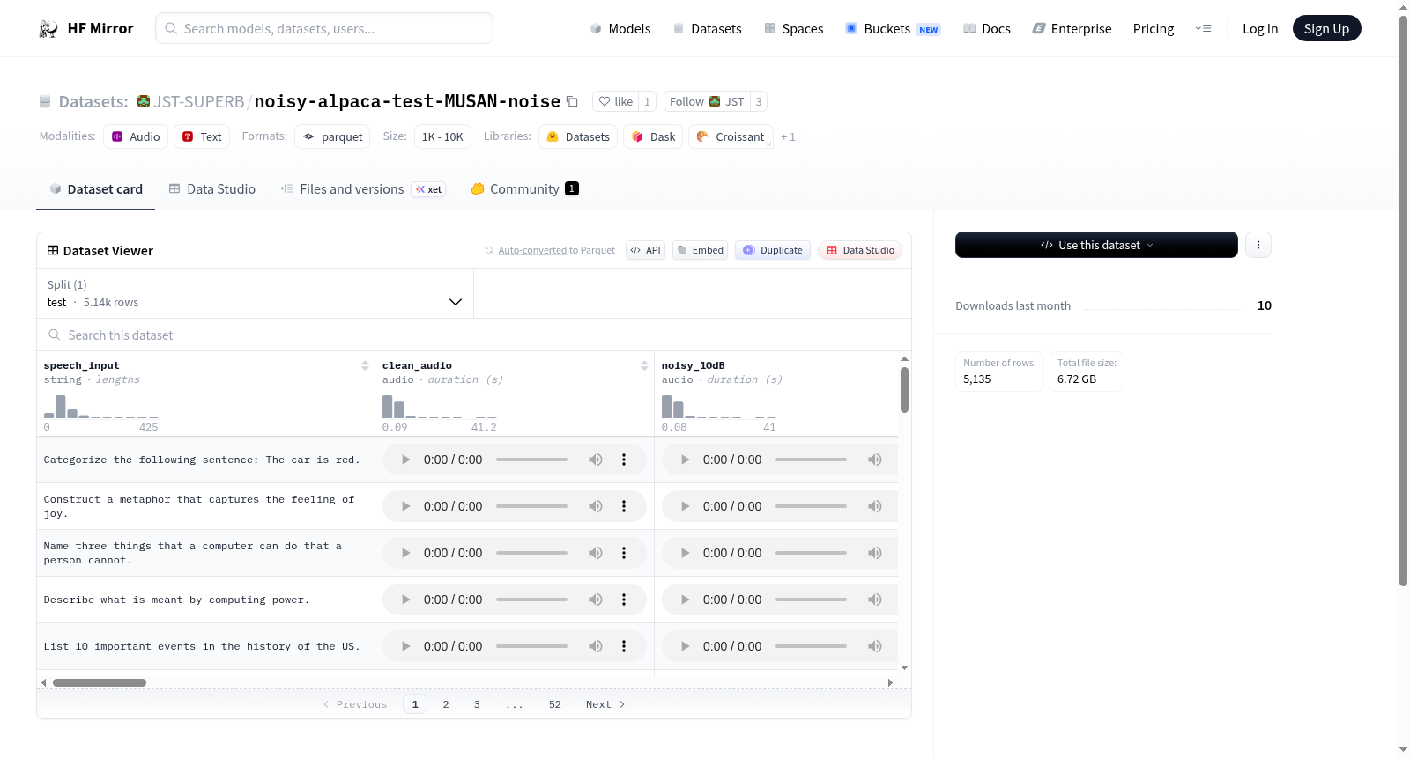Open Docs in the top navigation
The width and height of the screenshot is (1410, 758).
tap(987, 29)
